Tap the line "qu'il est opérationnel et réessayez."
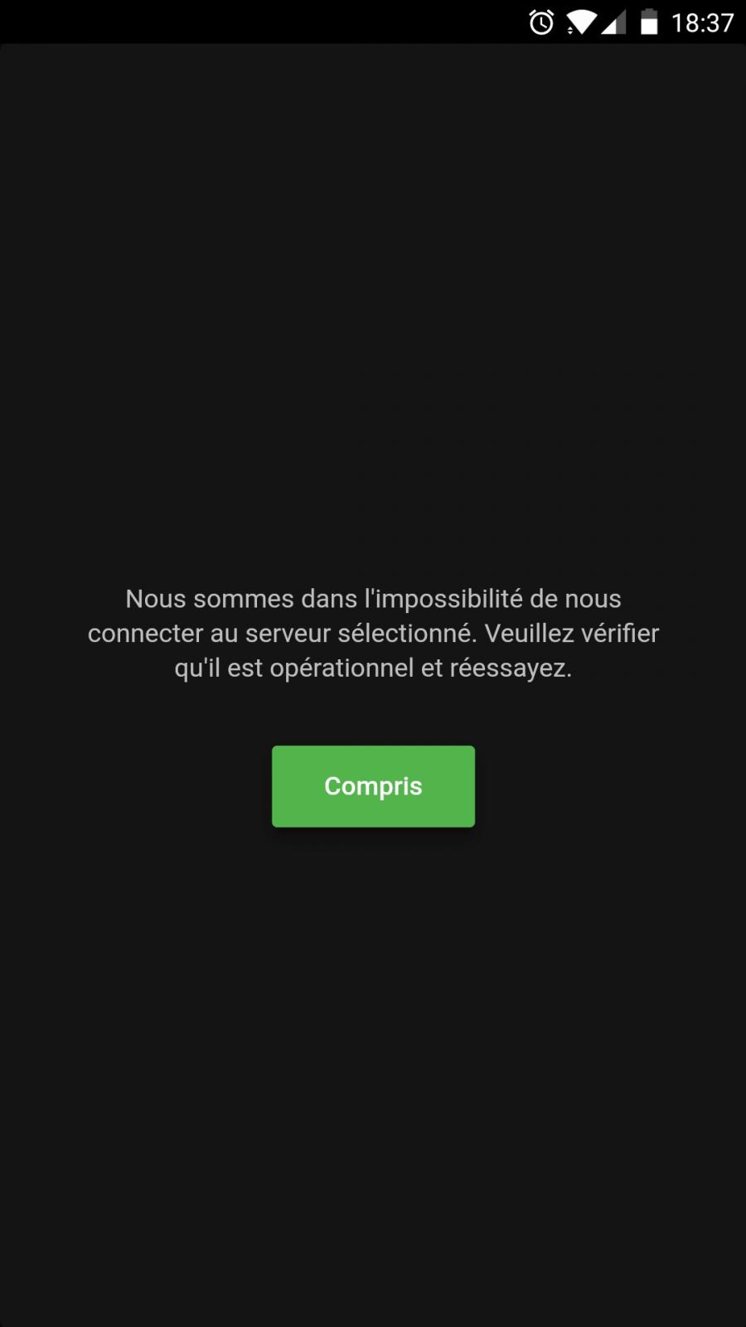 tap(373, 668)
